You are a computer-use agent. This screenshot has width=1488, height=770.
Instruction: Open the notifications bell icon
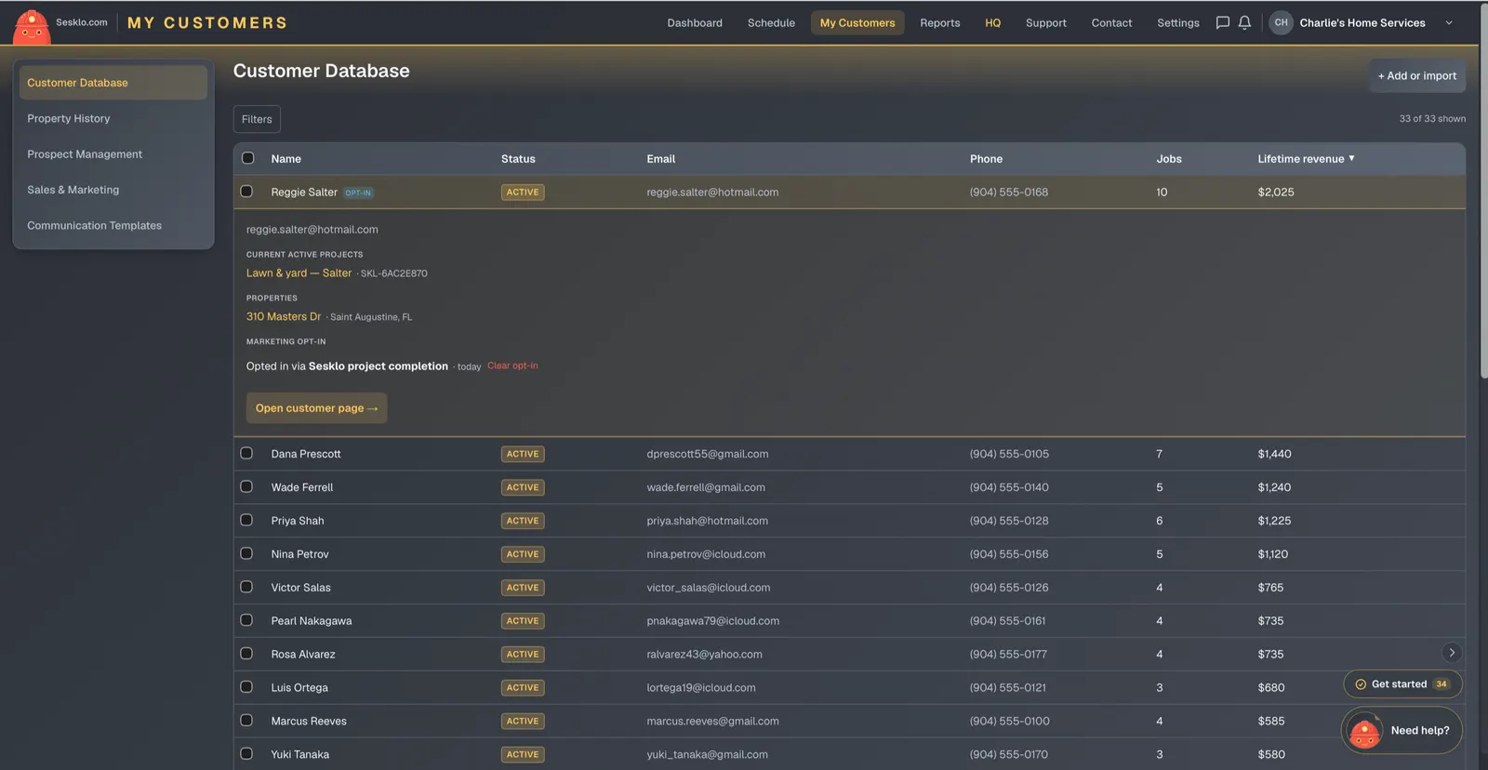pos(1244,23)
